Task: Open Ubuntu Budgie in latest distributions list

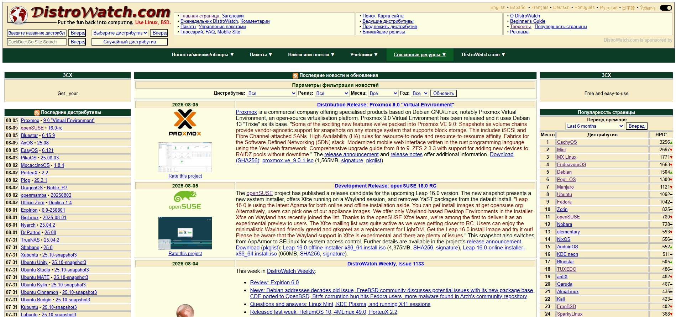Action: (x=36, y=300)
